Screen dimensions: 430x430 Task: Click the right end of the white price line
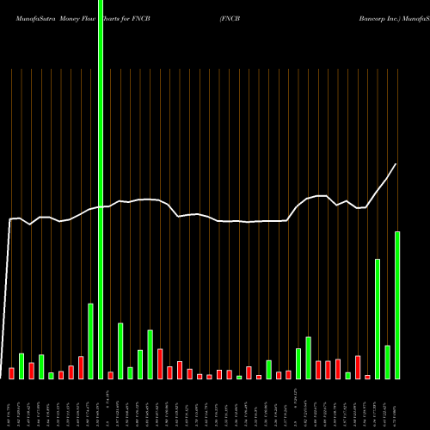pos(396,164)
